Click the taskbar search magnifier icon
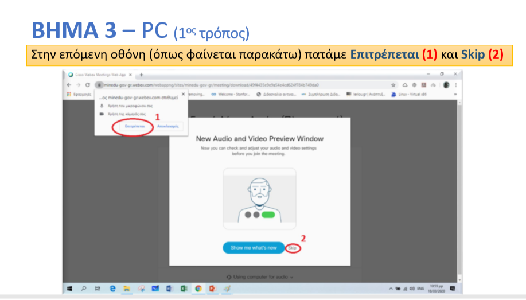526x300 pixels. click(84, 289)
